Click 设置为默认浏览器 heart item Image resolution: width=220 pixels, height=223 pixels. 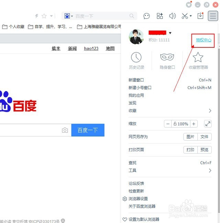click(141, 219)
